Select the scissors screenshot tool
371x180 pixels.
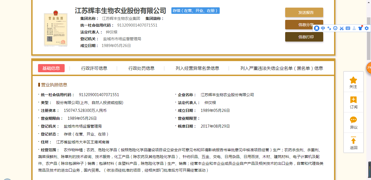tap(342, 28)
